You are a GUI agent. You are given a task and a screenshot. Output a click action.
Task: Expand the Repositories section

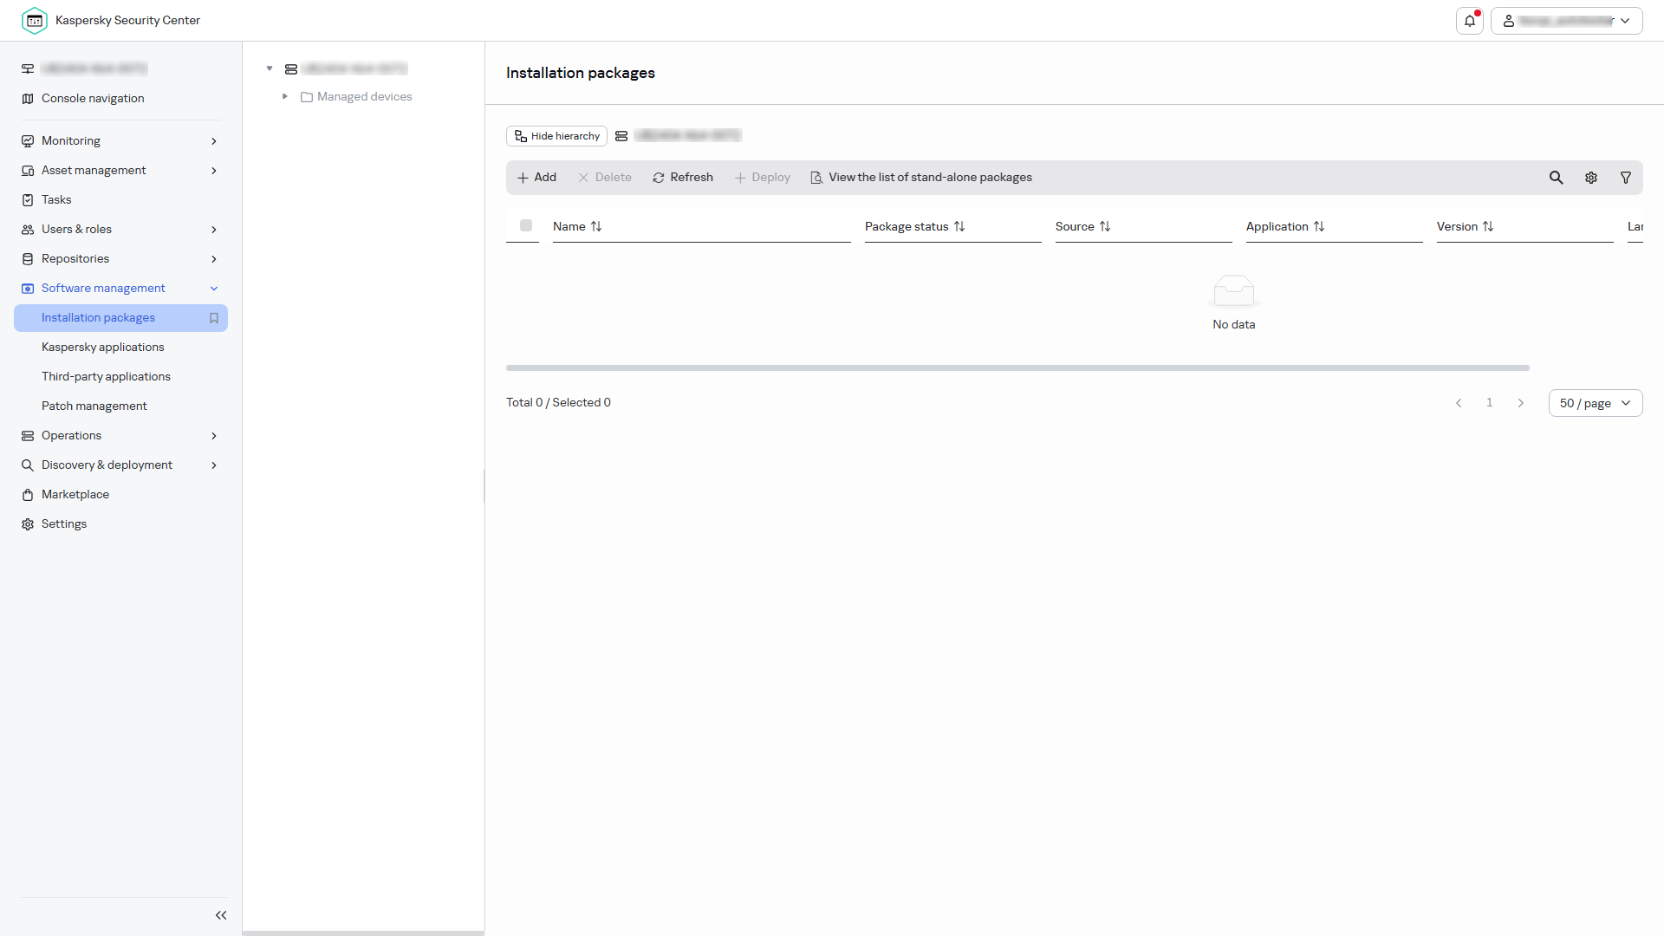tap(214, 259)
